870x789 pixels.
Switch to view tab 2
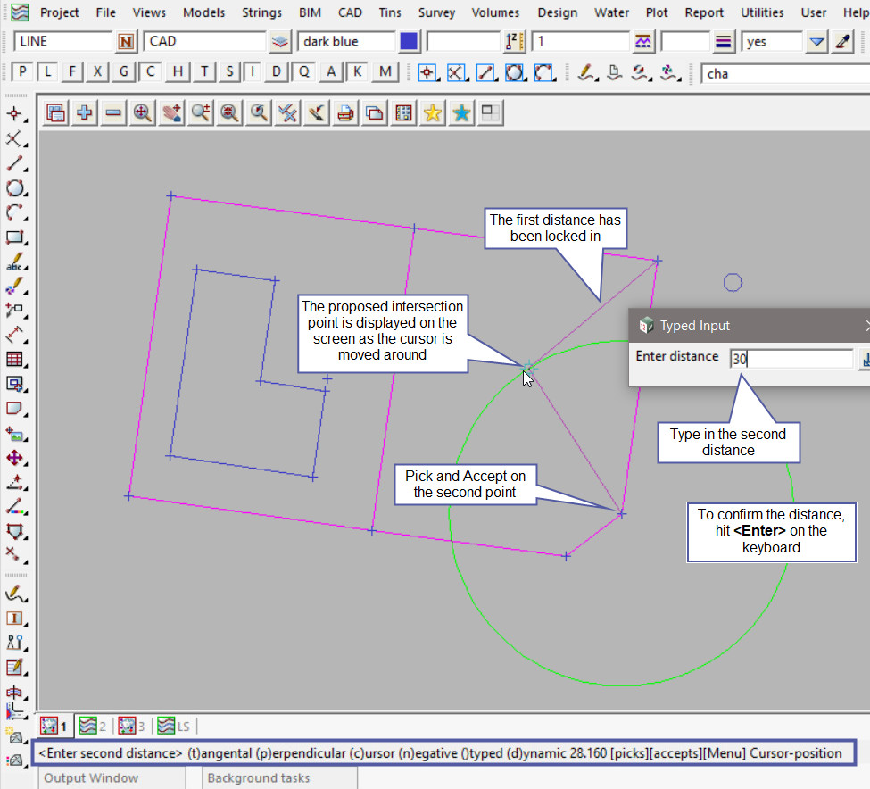click(x=92, y=726)
